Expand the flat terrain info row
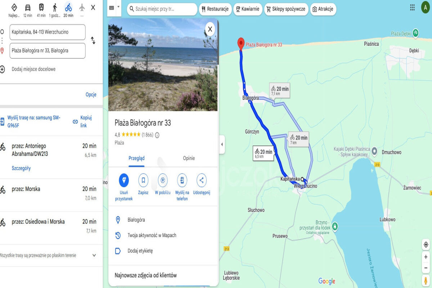 click(x=94, y=255)
